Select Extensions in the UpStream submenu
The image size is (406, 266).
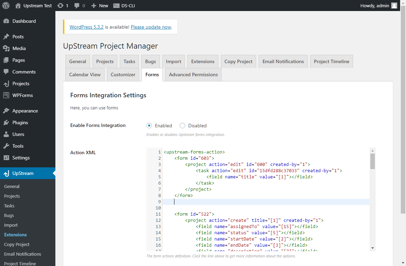coord(15,235)
